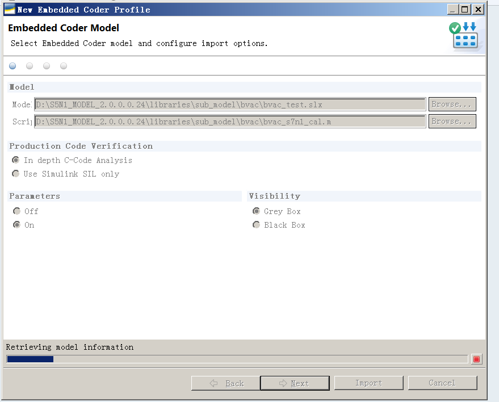The image size is (499, 402).
Task: Open Browse dialog for the model file
Action: tap(452, 104)
